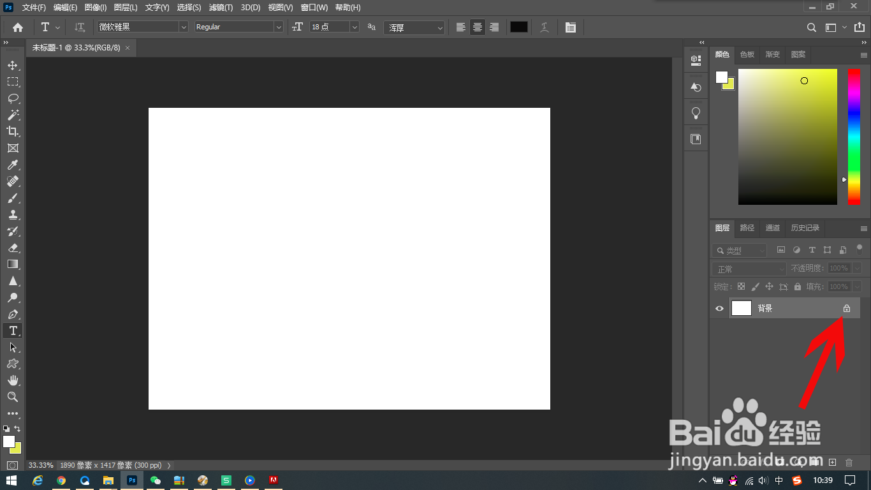Screen dimensions: 871x490
Task: Select the Horizontal Type tool in toolbox
Action: 13,330
